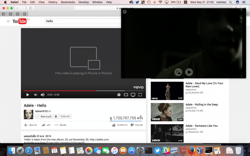The width and height of the screenshot is (250, 156).
Task: Open the View menu
Action: point(42,2)
